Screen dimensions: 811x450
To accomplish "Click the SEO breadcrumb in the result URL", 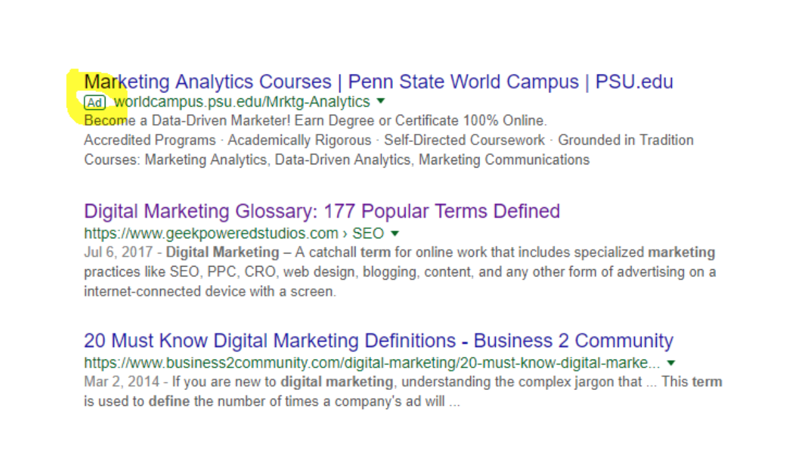I will tap(368, 233).
